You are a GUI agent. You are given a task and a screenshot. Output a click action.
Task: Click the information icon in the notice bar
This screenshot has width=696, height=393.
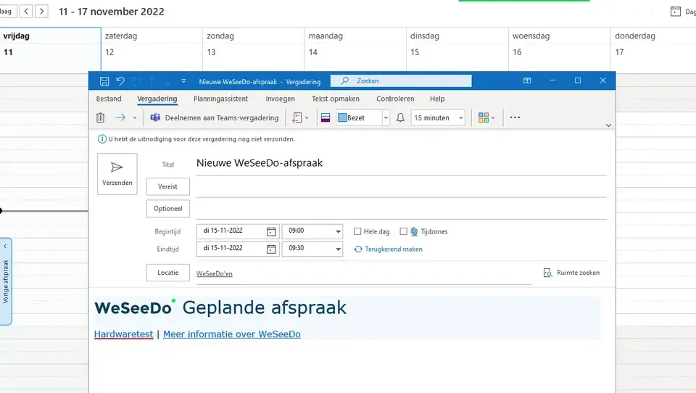point(101,139)
